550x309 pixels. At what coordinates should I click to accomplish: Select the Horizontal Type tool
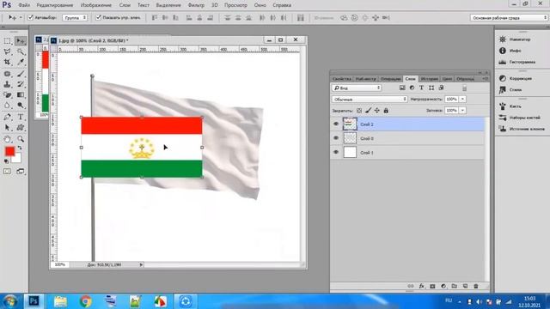(21, 117)
